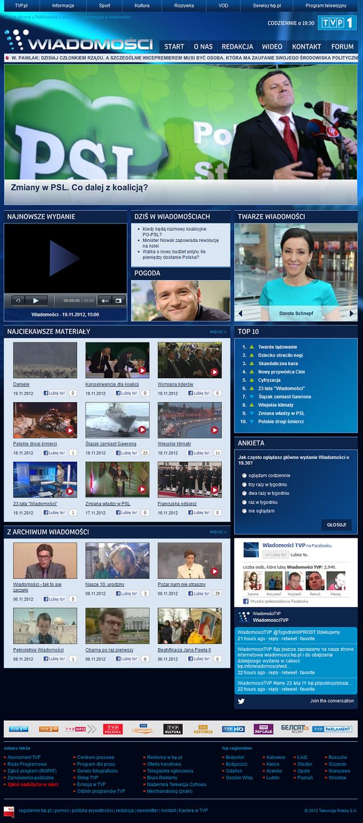Viewport: 363px width, 823px height.
Task: Select 'dwa razy w tygodniu' poll option
Action: [244, 493]
